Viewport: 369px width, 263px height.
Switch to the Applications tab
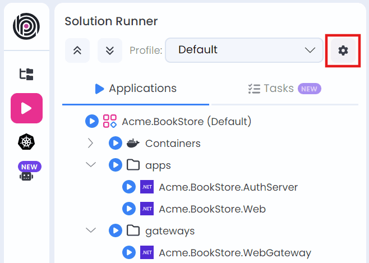coord(136,89)
